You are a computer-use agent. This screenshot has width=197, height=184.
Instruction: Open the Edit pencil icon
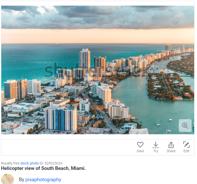pos(186,145)
